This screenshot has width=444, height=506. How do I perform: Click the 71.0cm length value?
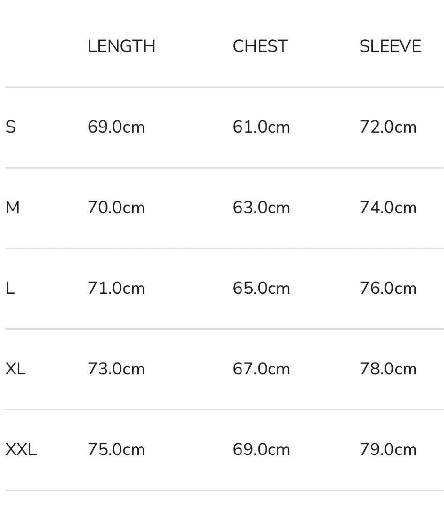point(116,288)
